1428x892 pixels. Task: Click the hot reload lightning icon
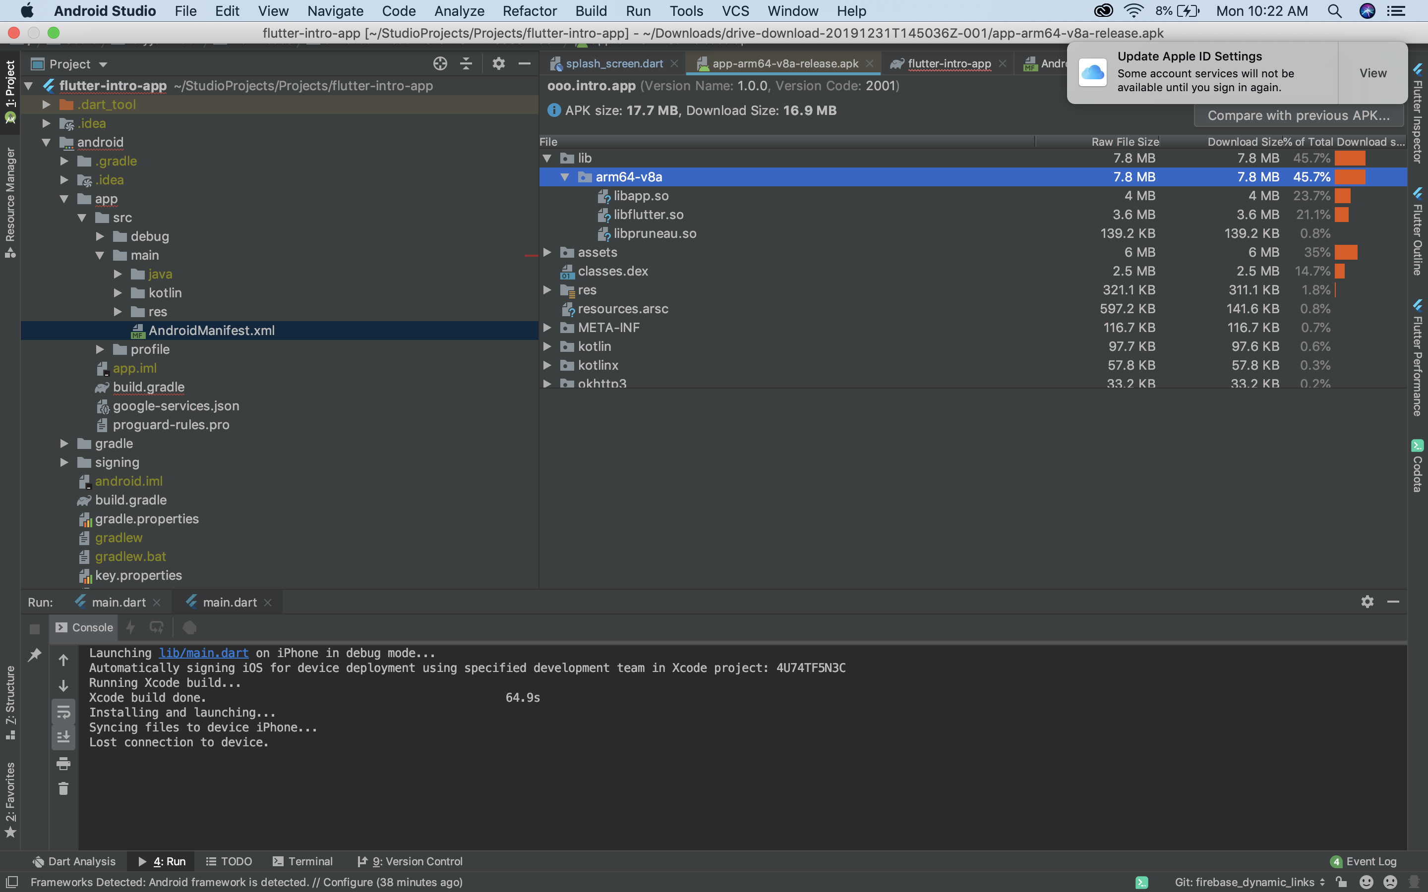(x=131, y=628)
